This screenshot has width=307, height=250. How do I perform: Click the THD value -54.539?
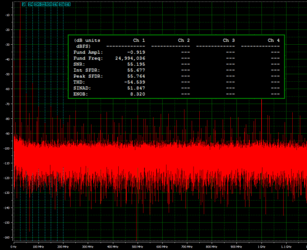point(135,82)
